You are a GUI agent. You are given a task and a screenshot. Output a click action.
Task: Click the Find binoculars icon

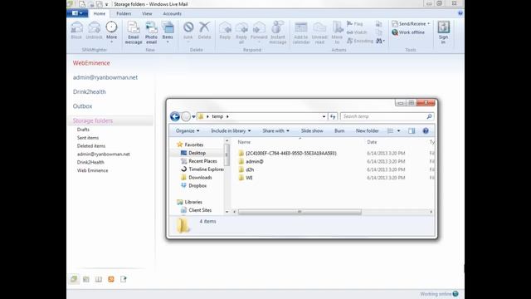pos(379,41)
